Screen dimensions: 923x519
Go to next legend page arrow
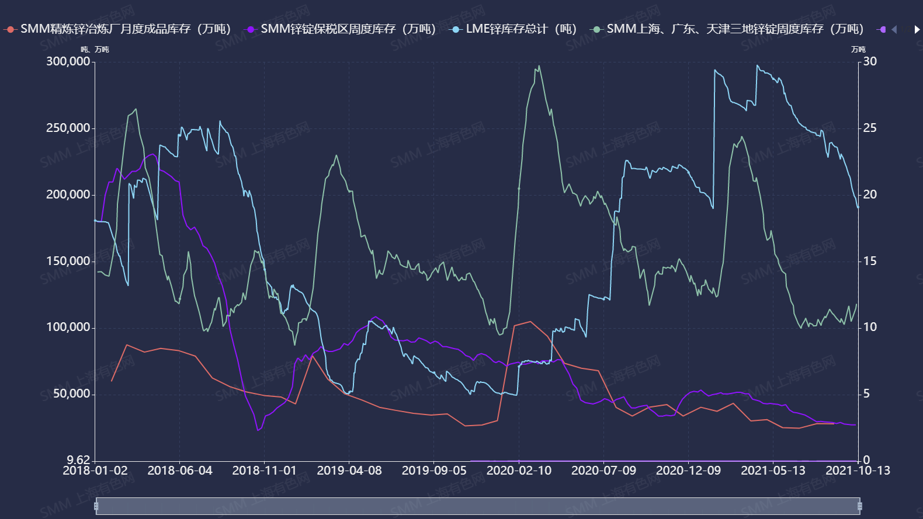[x=917, y=29]
